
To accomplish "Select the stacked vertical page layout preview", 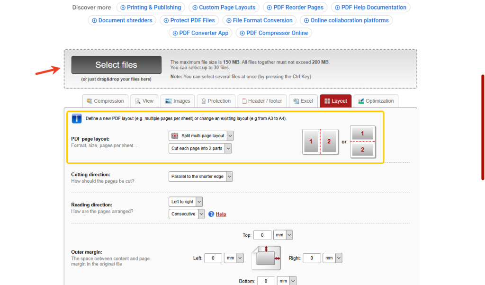I will [x=363, y=142].
